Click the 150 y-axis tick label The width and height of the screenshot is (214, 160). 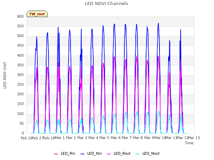pyautogui.click(x=20, y=104)
